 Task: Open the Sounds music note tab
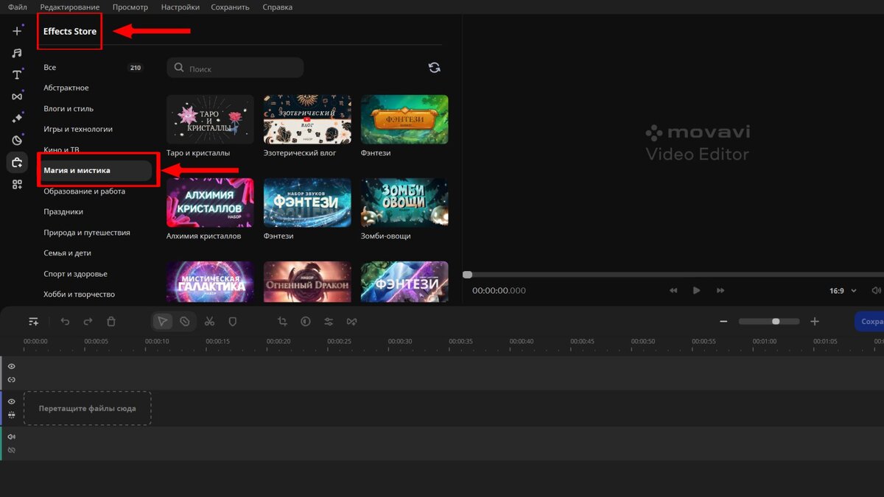17,53
